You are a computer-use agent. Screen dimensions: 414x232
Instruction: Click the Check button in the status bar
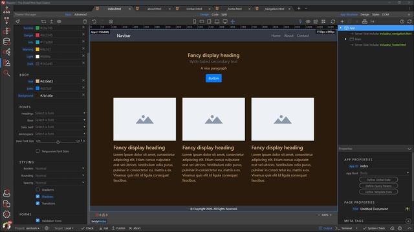[x=87, y=228]
